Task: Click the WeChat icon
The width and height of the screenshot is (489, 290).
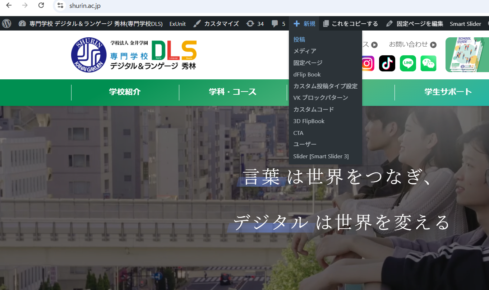Action: coord(428,64)
